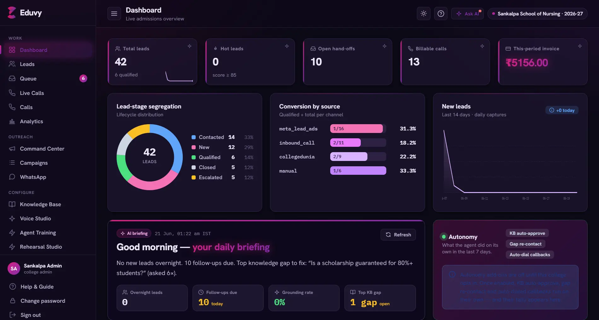599x320 pixels.
Task: Click the New legend pink swatch
Action: coord(193,147)
